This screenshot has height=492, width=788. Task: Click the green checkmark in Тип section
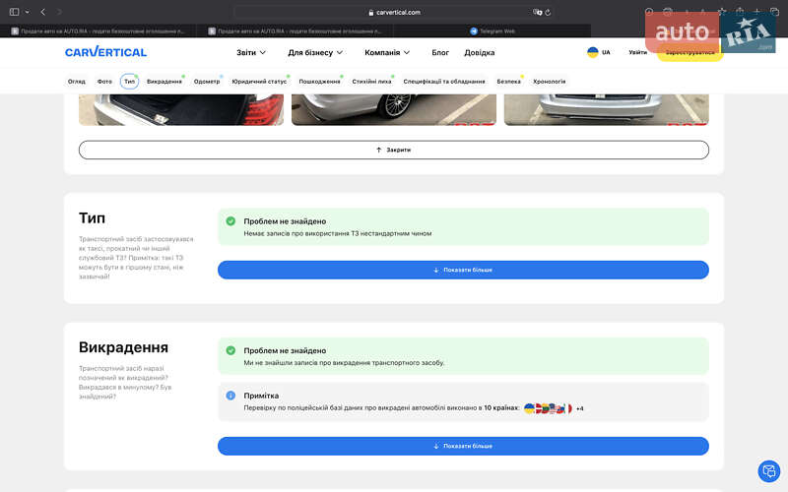tap(230, 221)
